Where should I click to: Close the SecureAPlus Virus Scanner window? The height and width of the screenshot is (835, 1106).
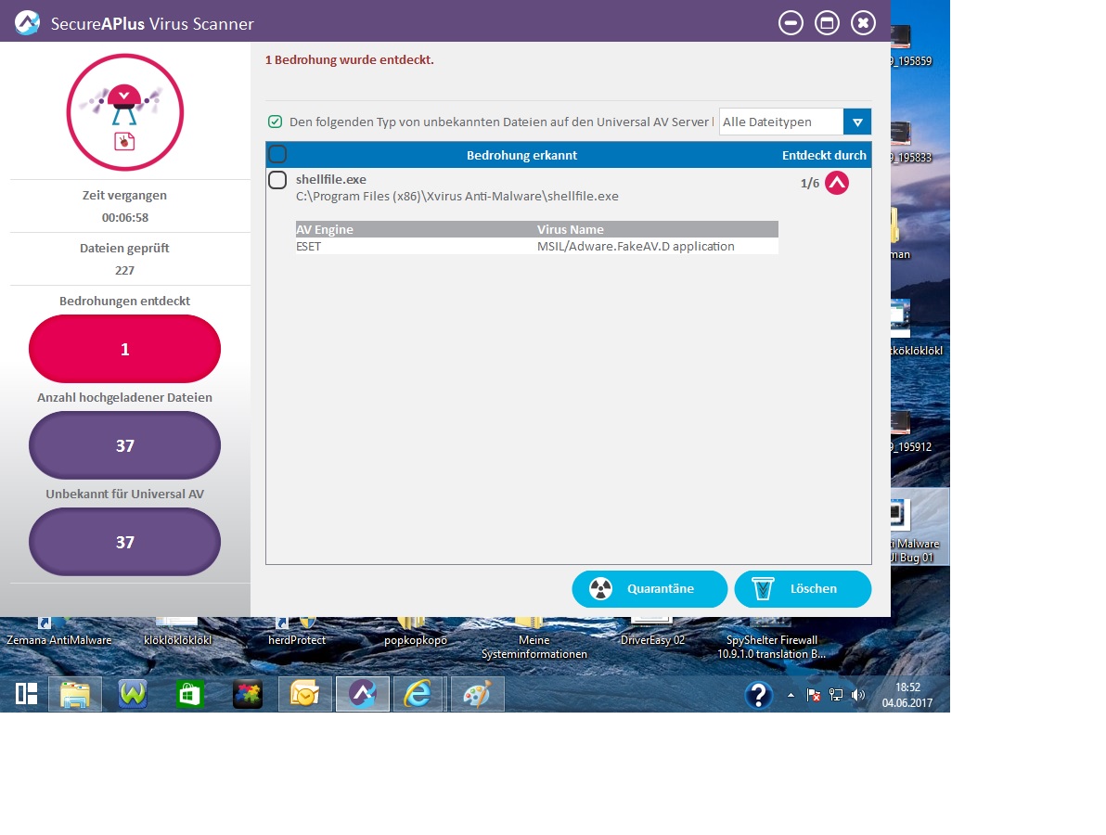click(x=863, y=23)
